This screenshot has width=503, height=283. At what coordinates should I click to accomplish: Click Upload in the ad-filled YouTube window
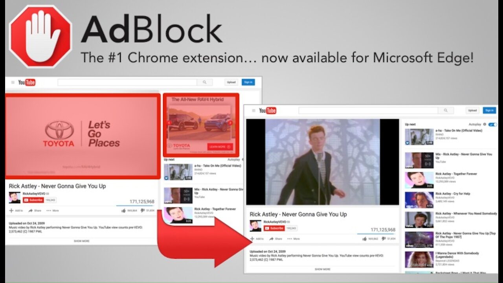click(231, 82)
